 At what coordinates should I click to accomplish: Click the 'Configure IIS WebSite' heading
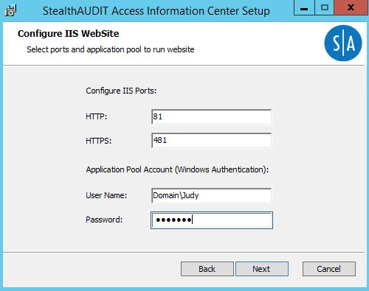pyautogui.click(x=69, y=34)
